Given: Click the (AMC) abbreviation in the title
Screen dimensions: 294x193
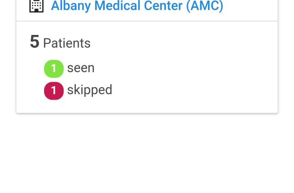Looking at the screenshot, I should click(205, 6).
